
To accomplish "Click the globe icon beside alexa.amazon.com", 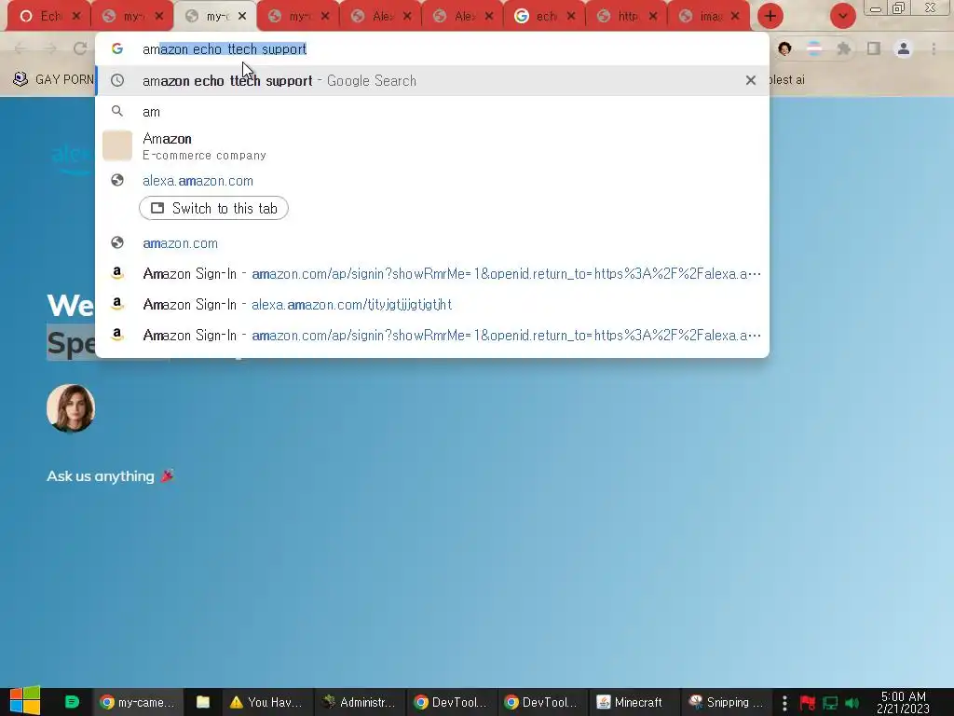I will click(117, 181).
